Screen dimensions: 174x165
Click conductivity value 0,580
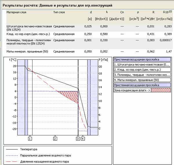(x=104, y=34)
